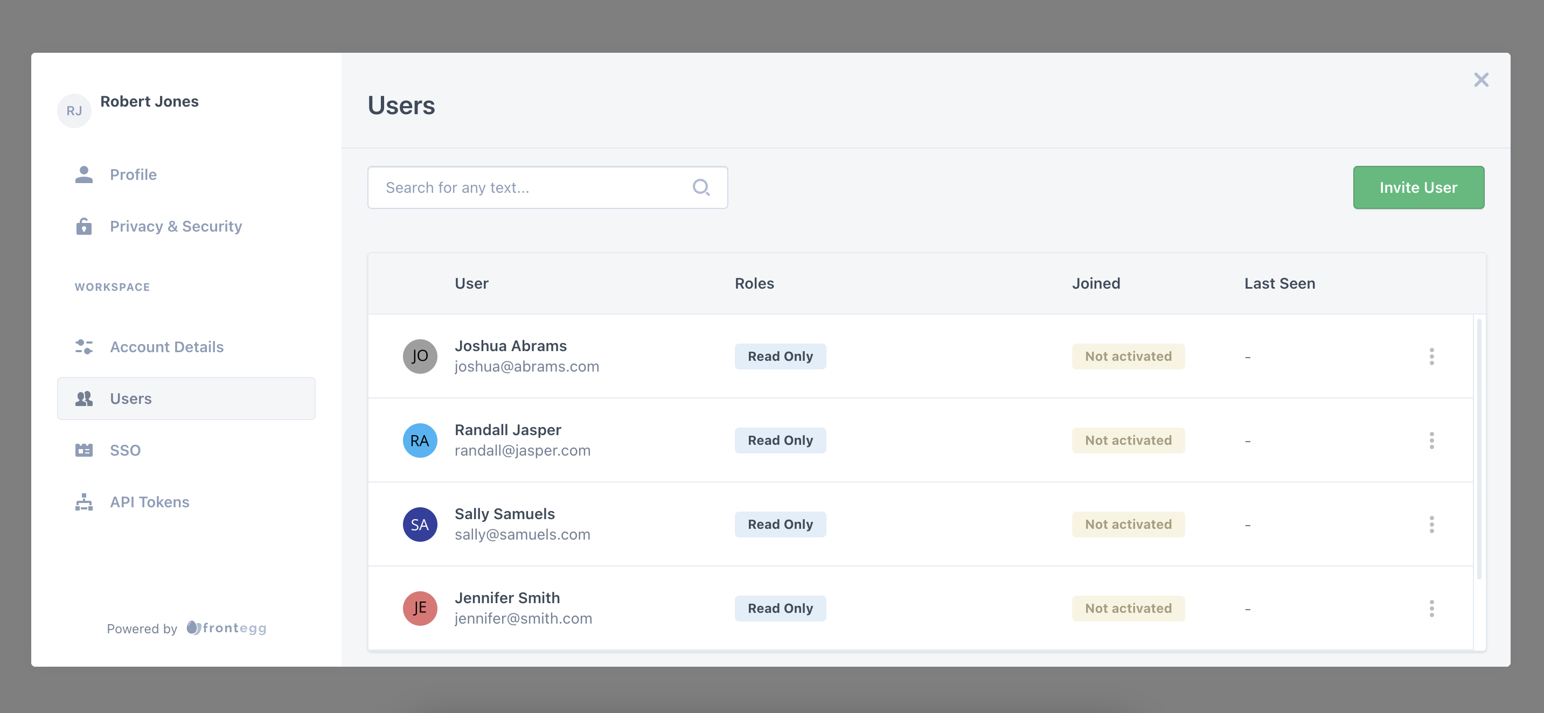The height and width of the screenshot is (713, 1544).
Task: Open Account Details in the sidebar
Action: (166, 347)
